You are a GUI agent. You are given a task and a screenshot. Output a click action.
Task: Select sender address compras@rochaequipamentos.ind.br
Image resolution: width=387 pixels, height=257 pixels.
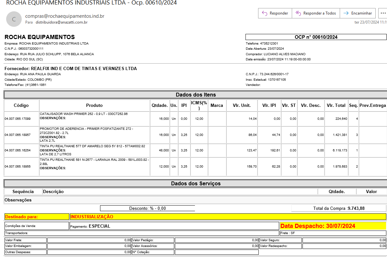(65, 16)
